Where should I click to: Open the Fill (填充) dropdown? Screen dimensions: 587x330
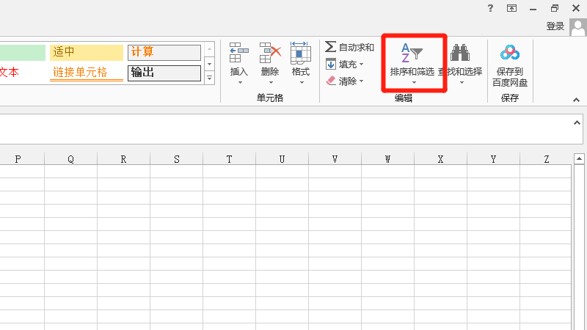(x=345, y=65)
